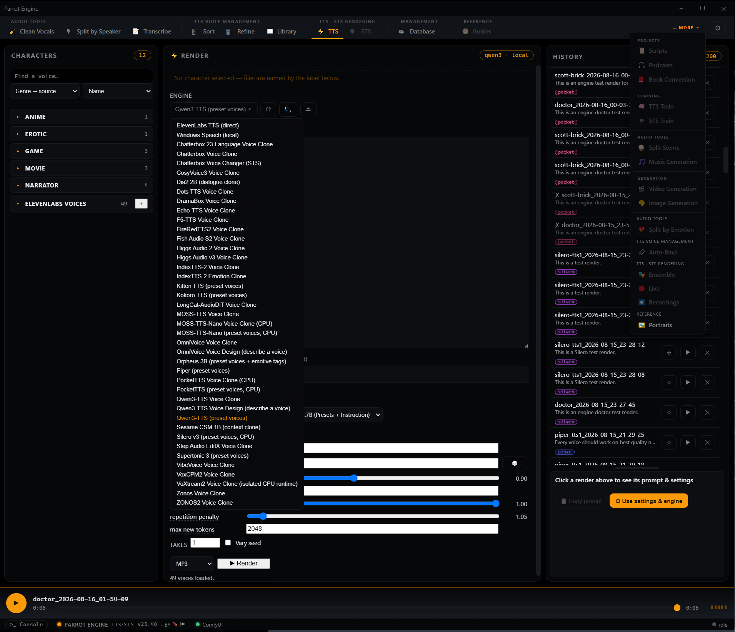Play doctor_2026-08-16_01-54-09 in the bottom player

[16, 603]
